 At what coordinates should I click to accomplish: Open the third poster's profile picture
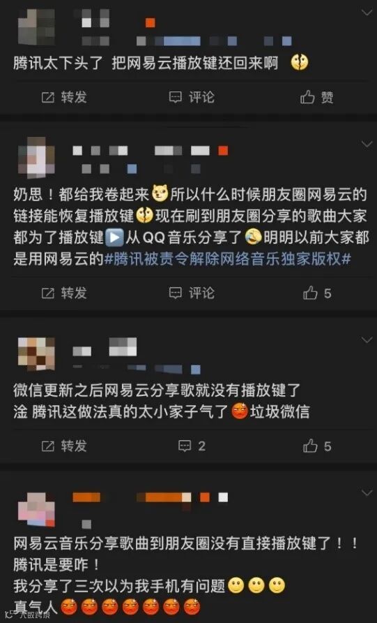point(36,353)
